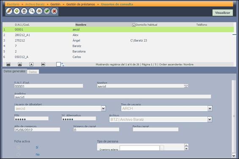Screen dimensions: 239x159
Task: Confirm changes with the green checkmark icon
Action: pyautogui.click(x=47, y=11)
